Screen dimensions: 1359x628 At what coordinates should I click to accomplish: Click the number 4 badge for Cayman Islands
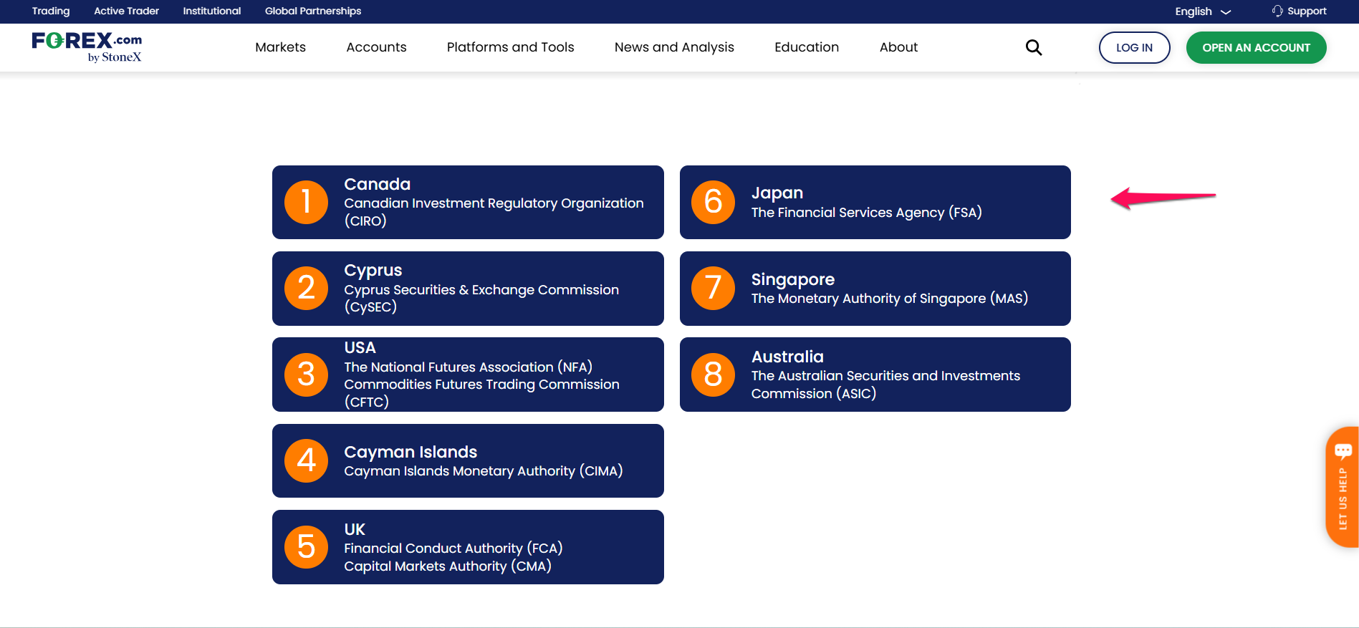tap(306, 460)
